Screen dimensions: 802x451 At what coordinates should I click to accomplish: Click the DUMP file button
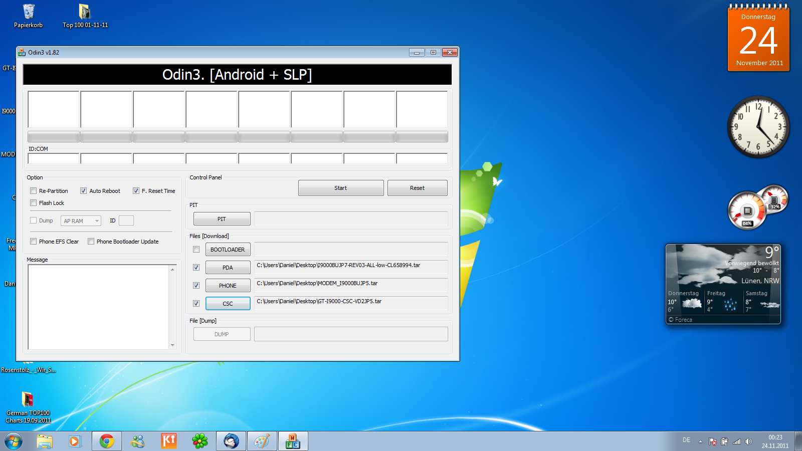(222, 334)
